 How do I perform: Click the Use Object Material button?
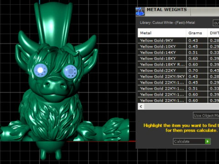[x=206, y=115]
